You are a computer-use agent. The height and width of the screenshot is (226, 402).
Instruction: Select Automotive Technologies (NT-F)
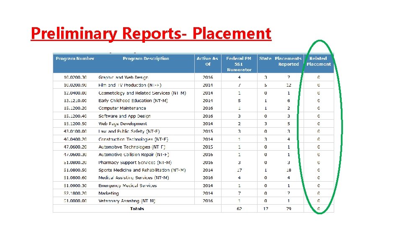[132, 147]
